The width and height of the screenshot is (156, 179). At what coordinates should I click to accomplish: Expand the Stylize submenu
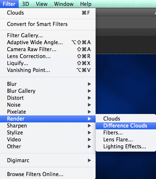click(48, 133)
